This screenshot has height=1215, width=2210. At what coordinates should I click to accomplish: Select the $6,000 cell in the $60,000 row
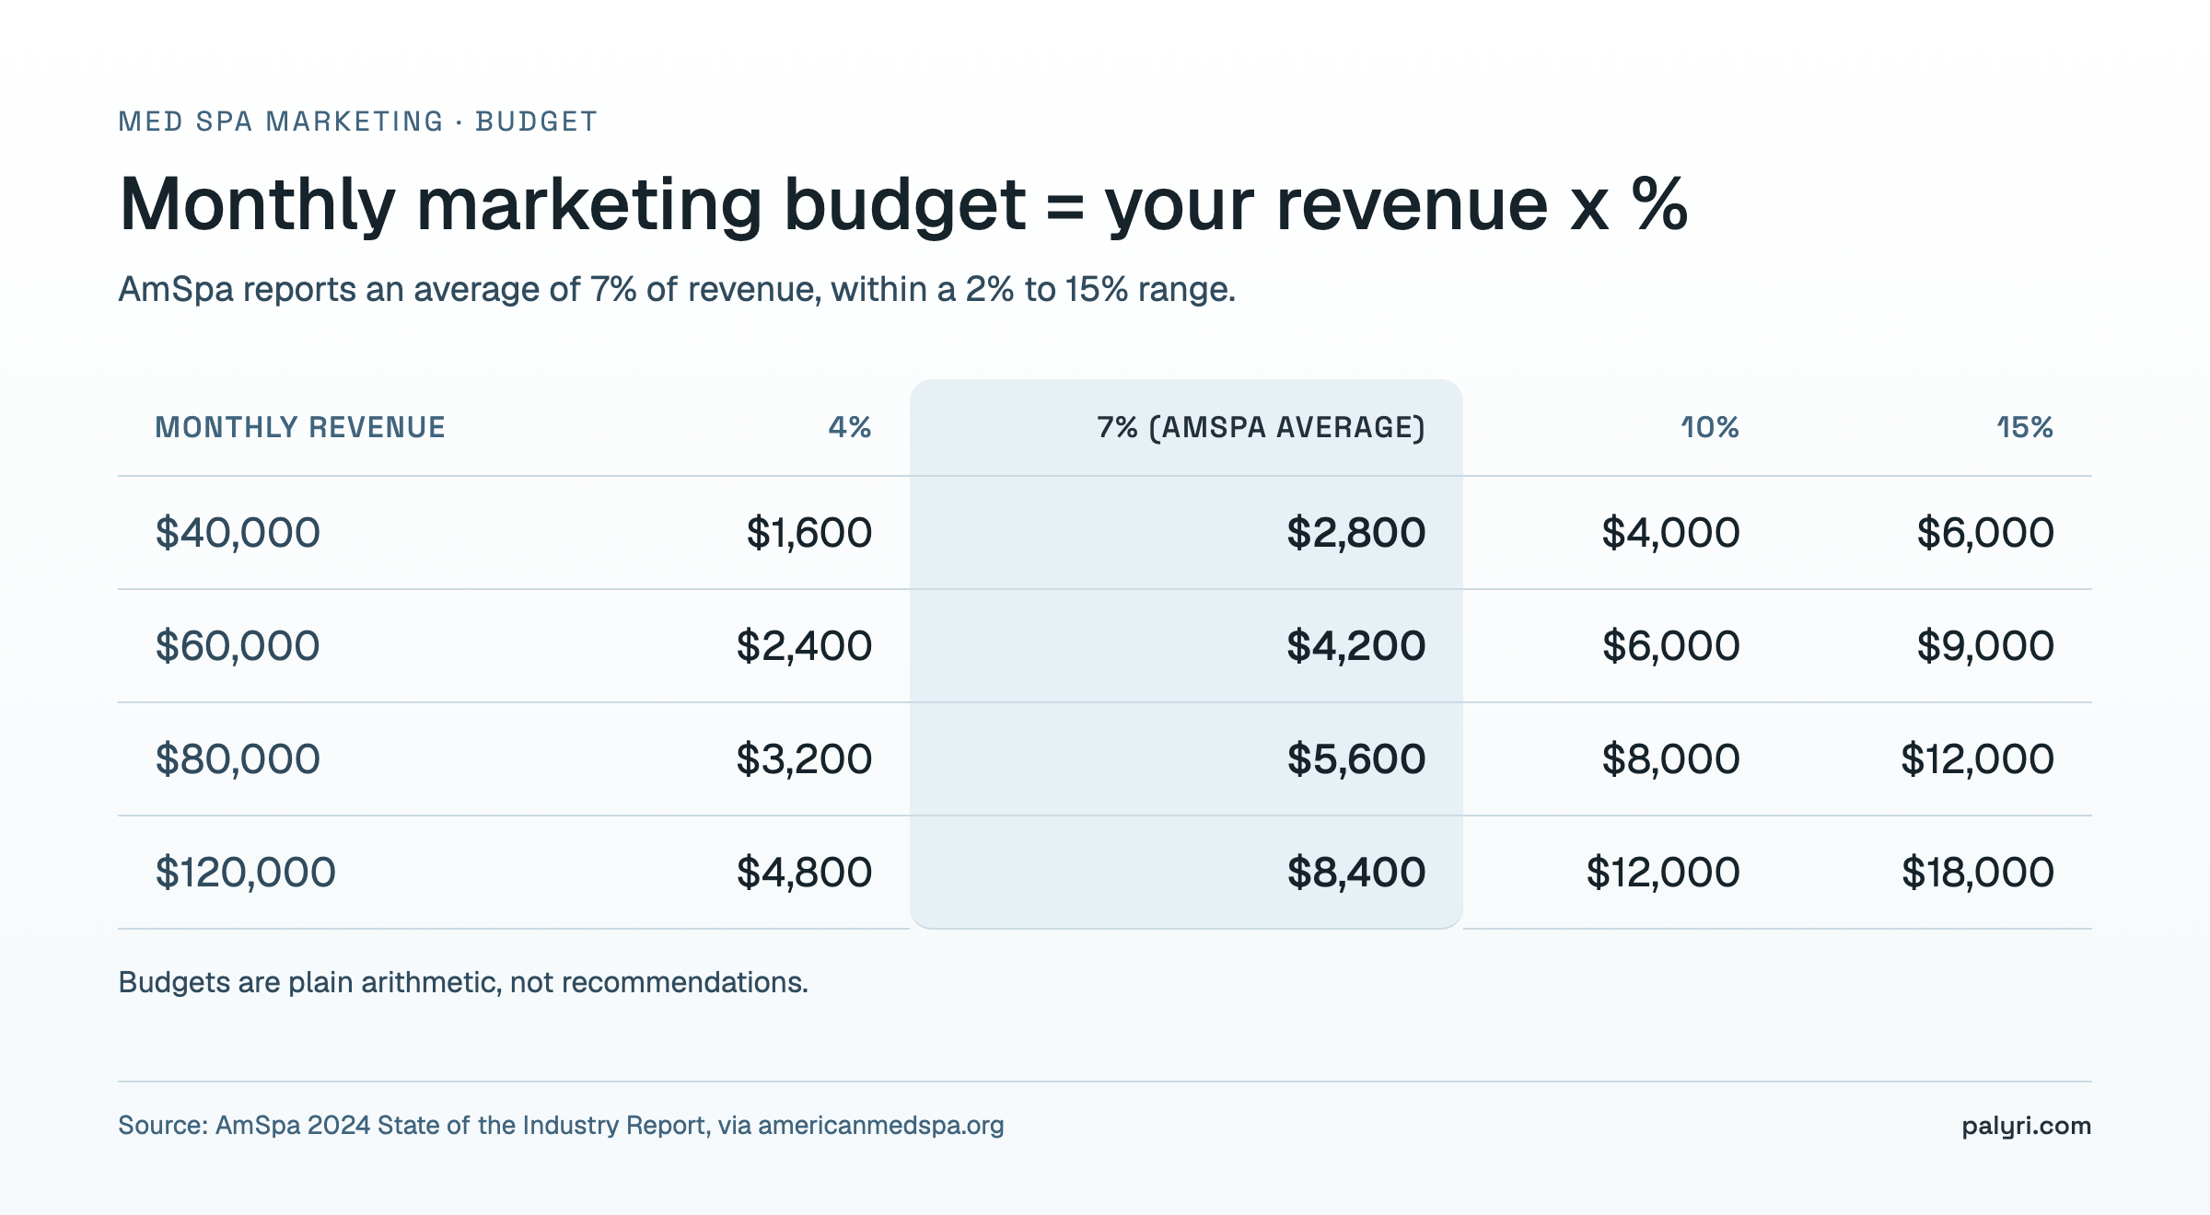[x=1670, y=646]
